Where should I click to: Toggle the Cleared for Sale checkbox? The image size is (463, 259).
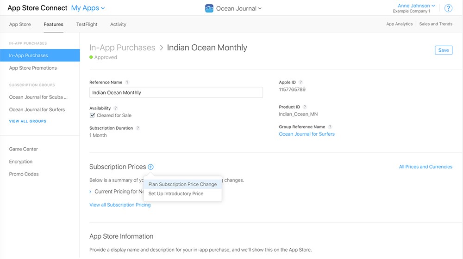(93, 115)
